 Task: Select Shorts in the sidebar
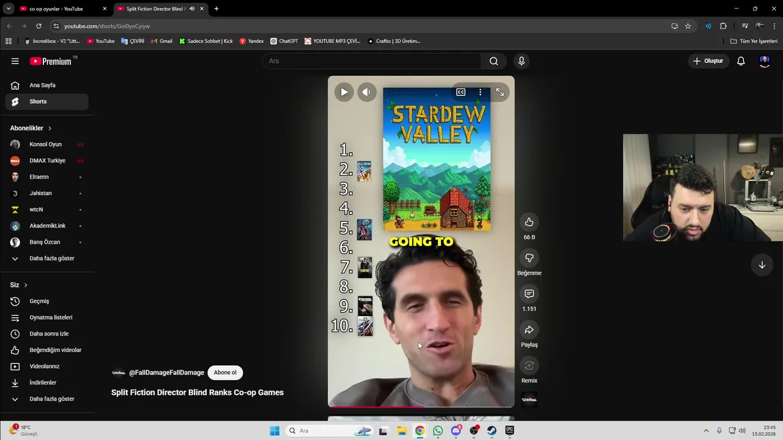tap(46, 101)
